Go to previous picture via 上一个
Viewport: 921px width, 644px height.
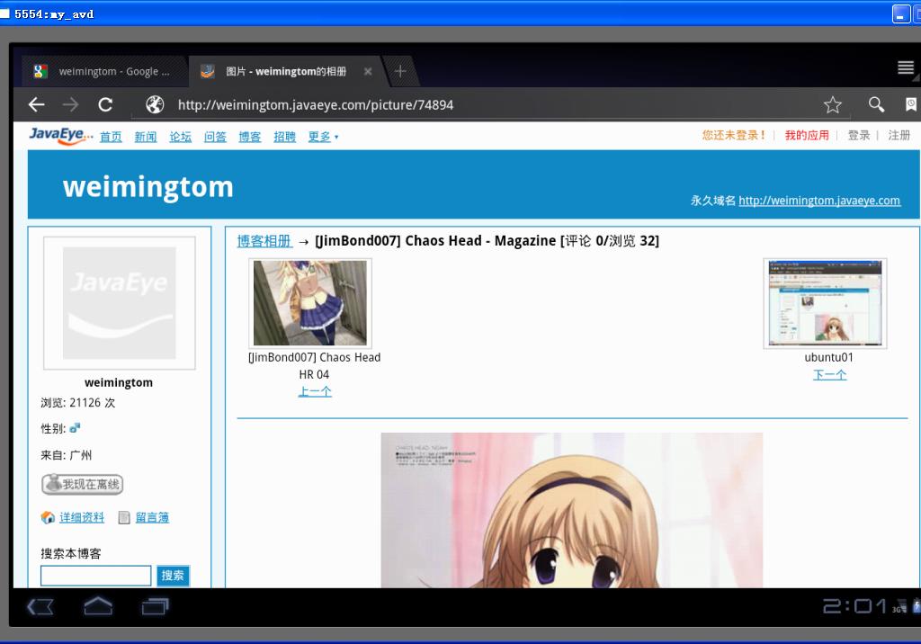click(x=315, y=391)
